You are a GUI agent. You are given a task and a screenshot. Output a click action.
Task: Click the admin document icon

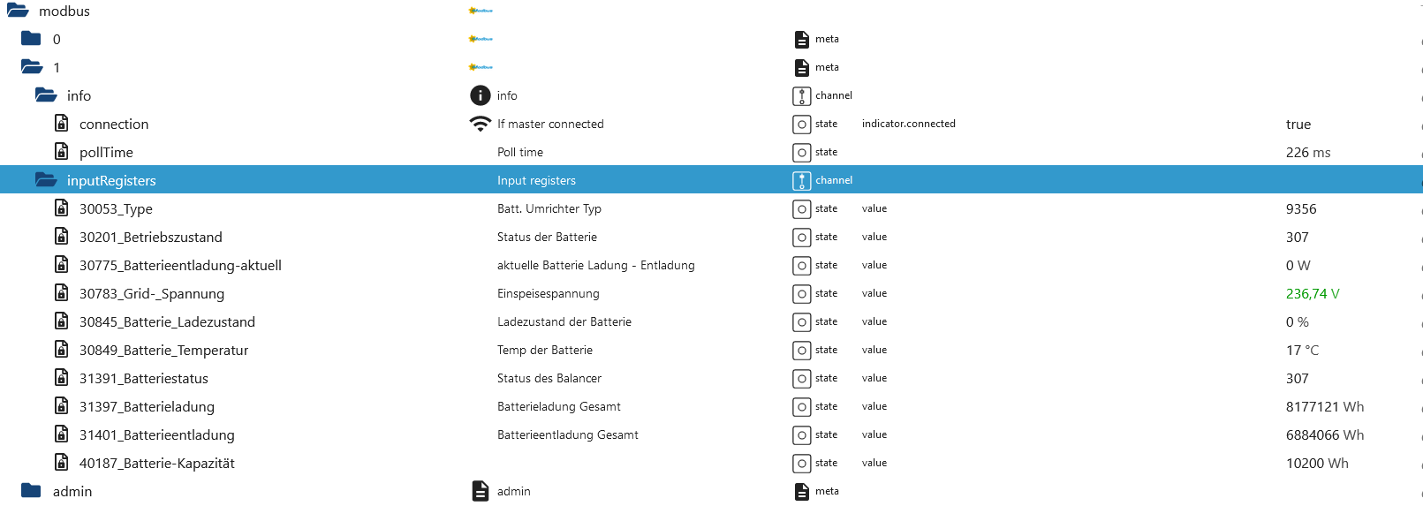(480, 491)
